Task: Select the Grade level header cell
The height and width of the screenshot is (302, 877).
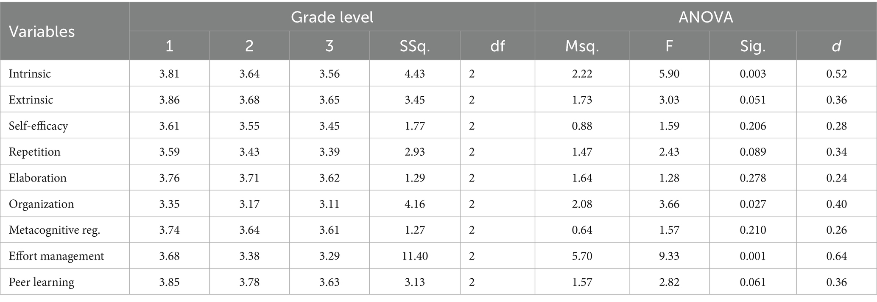Action: [332, 17]
